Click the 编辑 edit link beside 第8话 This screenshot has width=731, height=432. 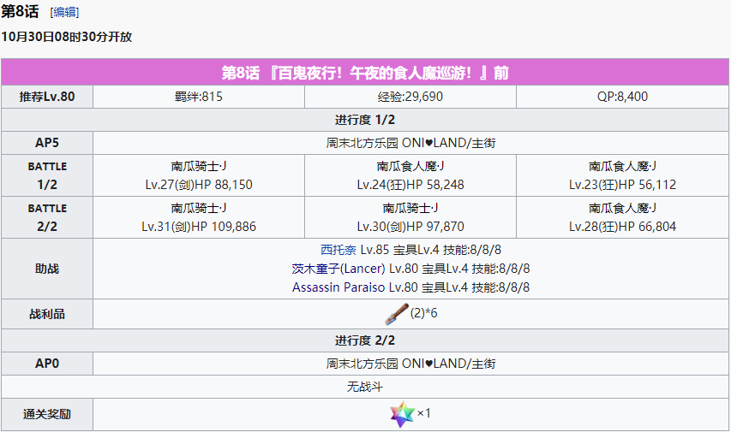pyautogui.click(x=65, y=12)
